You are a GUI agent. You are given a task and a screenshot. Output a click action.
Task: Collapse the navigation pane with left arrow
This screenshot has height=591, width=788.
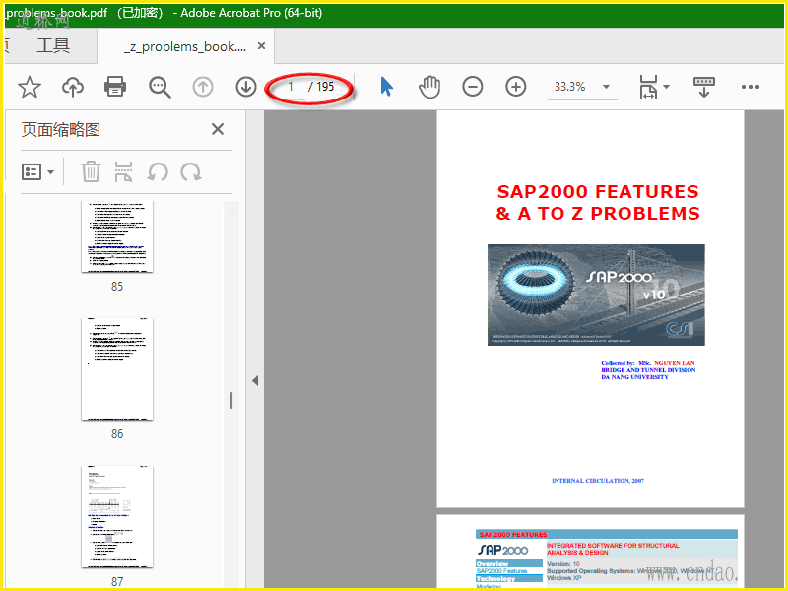pyautogui.click(x=255, y=380)
